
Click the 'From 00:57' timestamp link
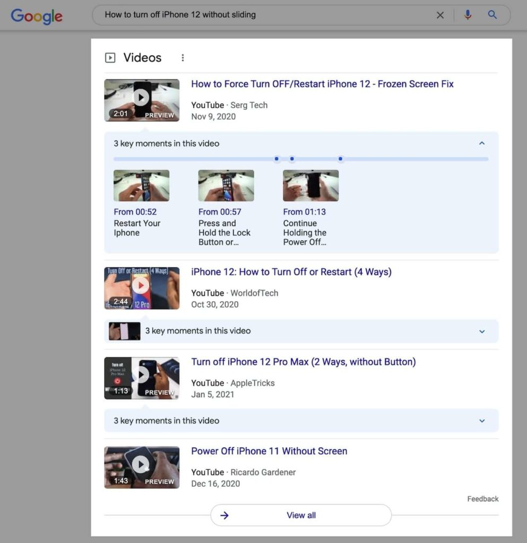pos(220,212)
